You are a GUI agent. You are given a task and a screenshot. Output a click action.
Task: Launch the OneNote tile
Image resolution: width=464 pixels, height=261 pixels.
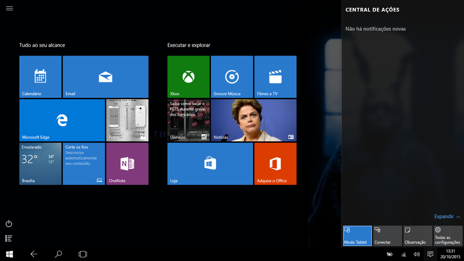[127, 164]
